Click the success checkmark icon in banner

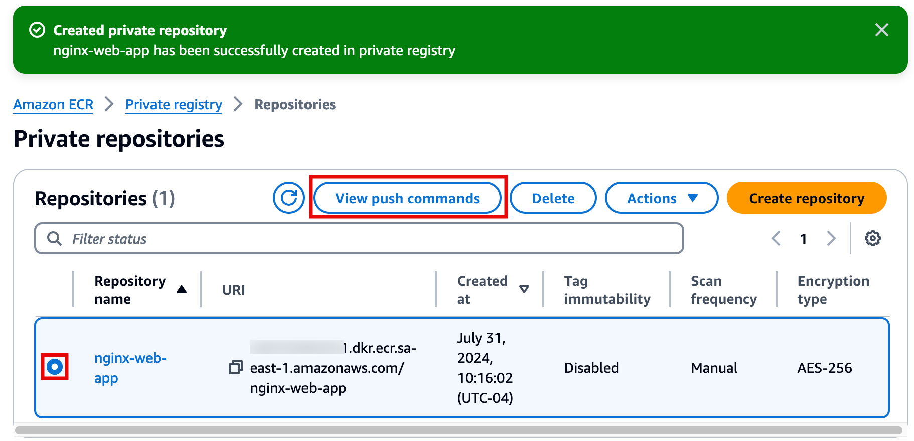[x=37, y=30]
